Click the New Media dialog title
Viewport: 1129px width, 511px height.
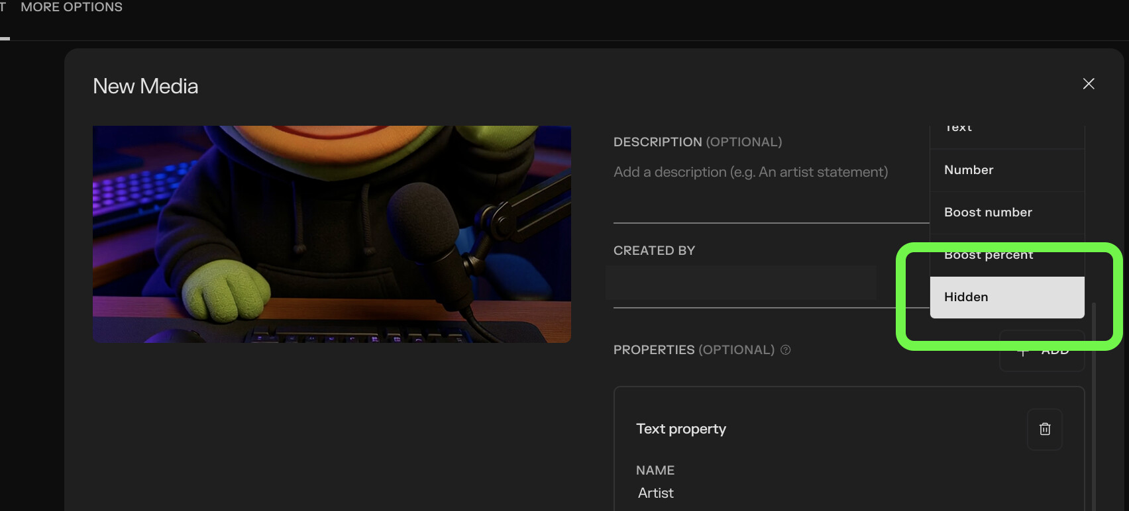[x=145, y=86]
